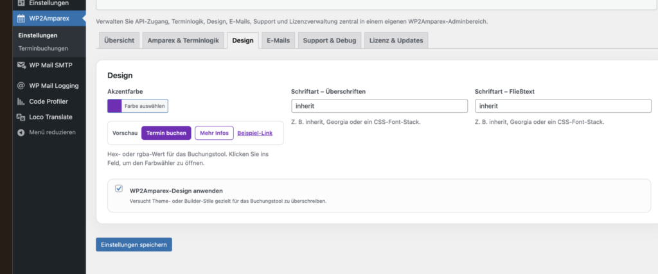
Task: Open the WP2Amparex menu item
Action: [49, 19]
